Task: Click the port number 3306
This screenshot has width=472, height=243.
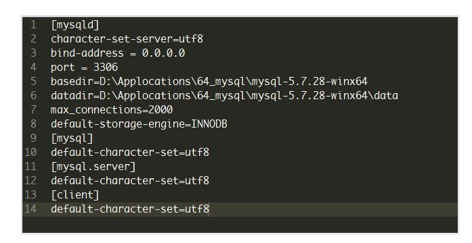Action: 106,67
